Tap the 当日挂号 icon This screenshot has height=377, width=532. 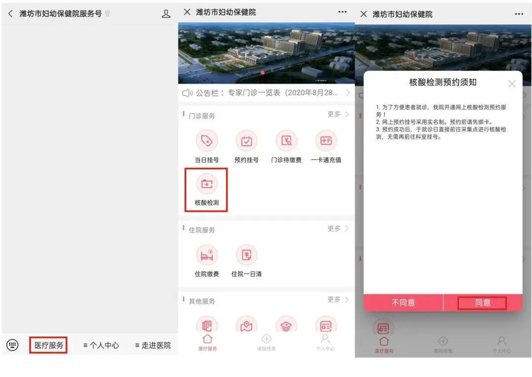click(x=206, y=141)
